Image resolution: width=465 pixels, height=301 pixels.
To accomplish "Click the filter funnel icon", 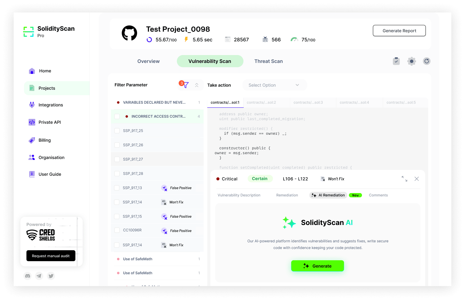I will click(186, 85).
